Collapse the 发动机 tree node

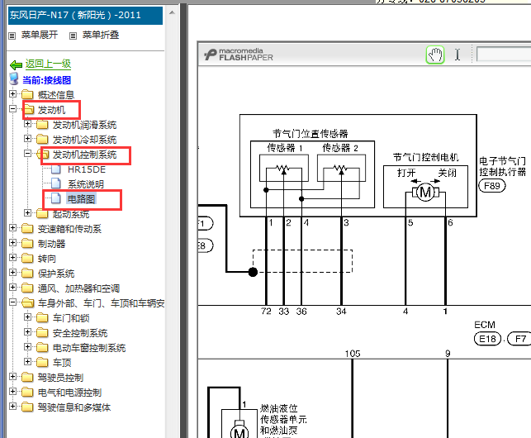pos(13,109)
